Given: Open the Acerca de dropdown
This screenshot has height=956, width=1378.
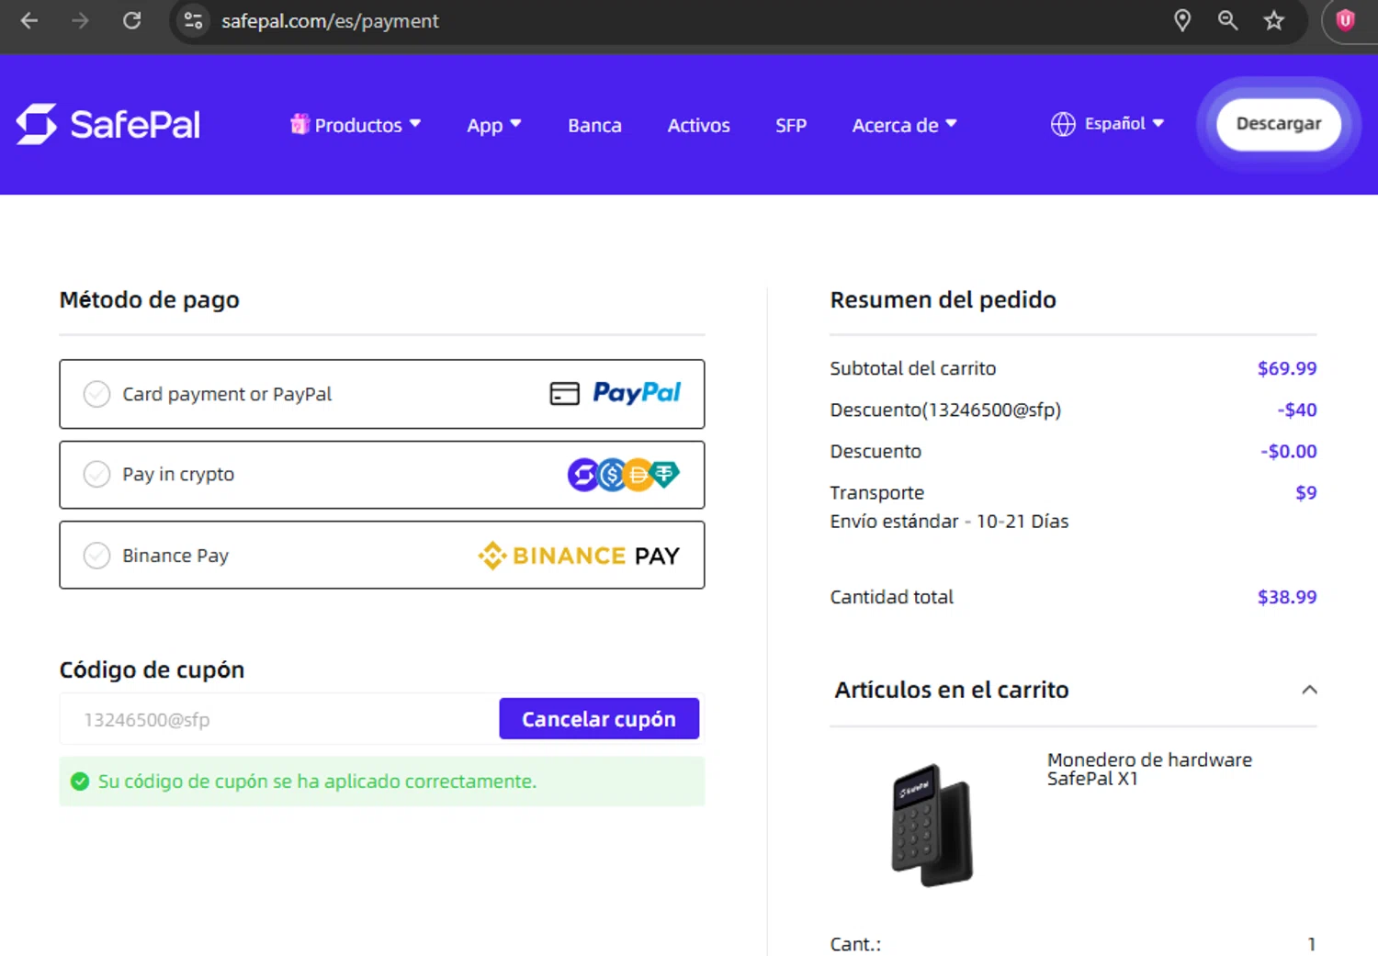Looking at the screenshot, I should [905, 125].
